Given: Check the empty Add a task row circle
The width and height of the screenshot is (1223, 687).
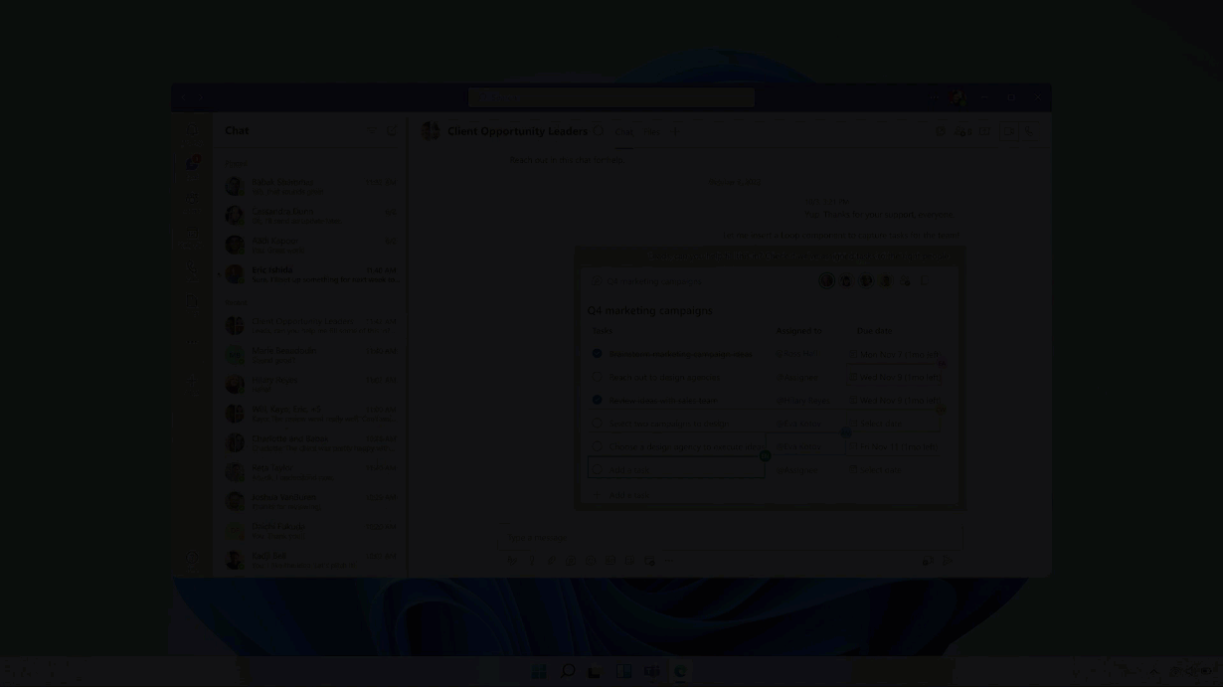Looking at the screenshot, I should (x=597, y=470).
